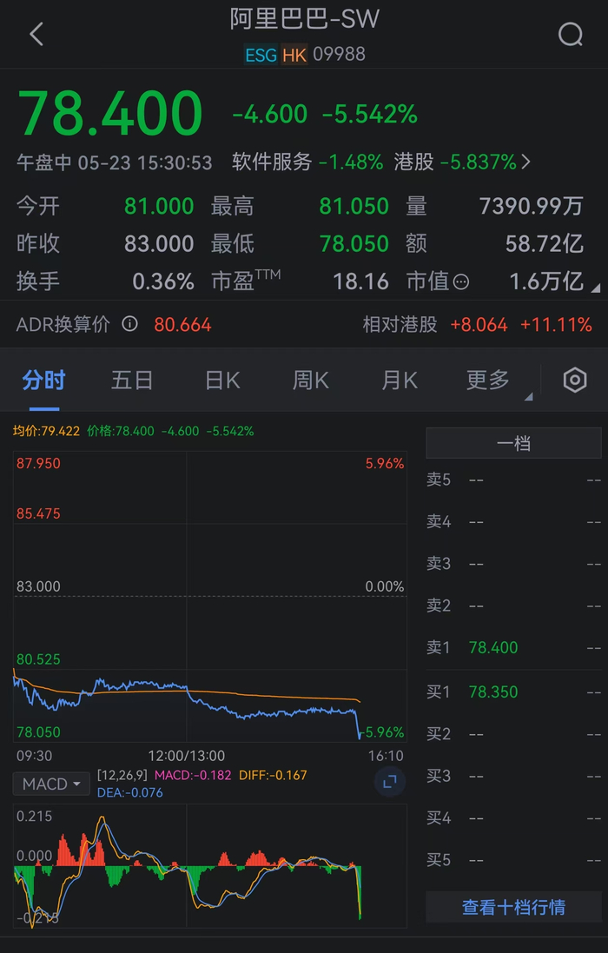Tap the ESG badge
This screenshot has height=953, width=608.
[x=261, y=56]
